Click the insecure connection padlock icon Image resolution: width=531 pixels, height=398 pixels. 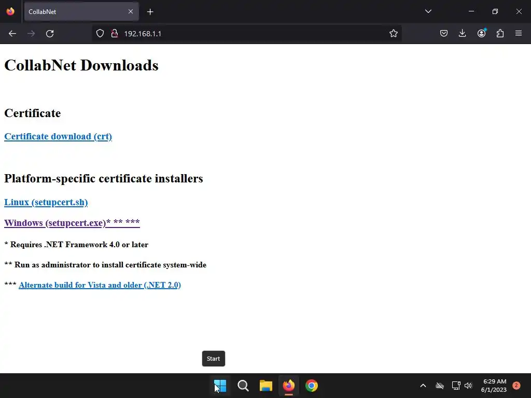coord(115,34)
